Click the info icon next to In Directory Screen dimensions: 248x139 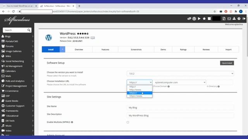coord(219,86)
